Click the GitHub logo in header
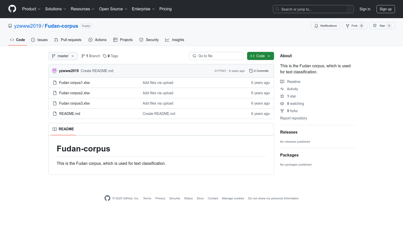Viewport: 403px width, 252px height. click(x=12, y=9)
